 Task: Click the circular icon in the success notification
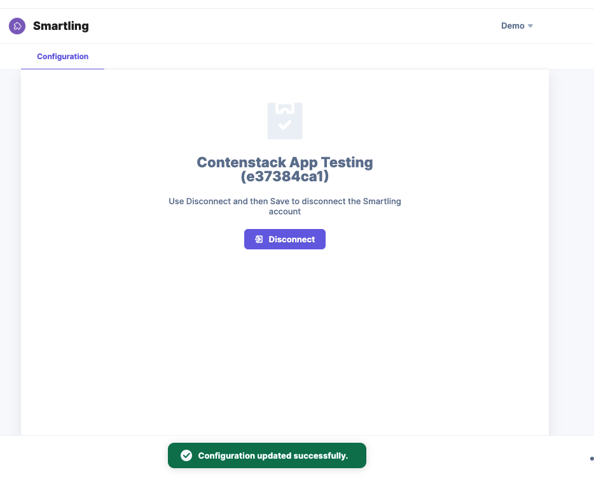[x=186, y=455]
